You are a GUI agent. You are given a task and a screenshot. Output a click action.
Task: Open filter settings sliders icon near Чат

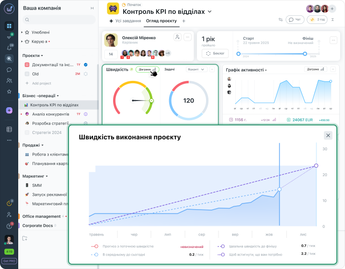[x=280, y=20]
